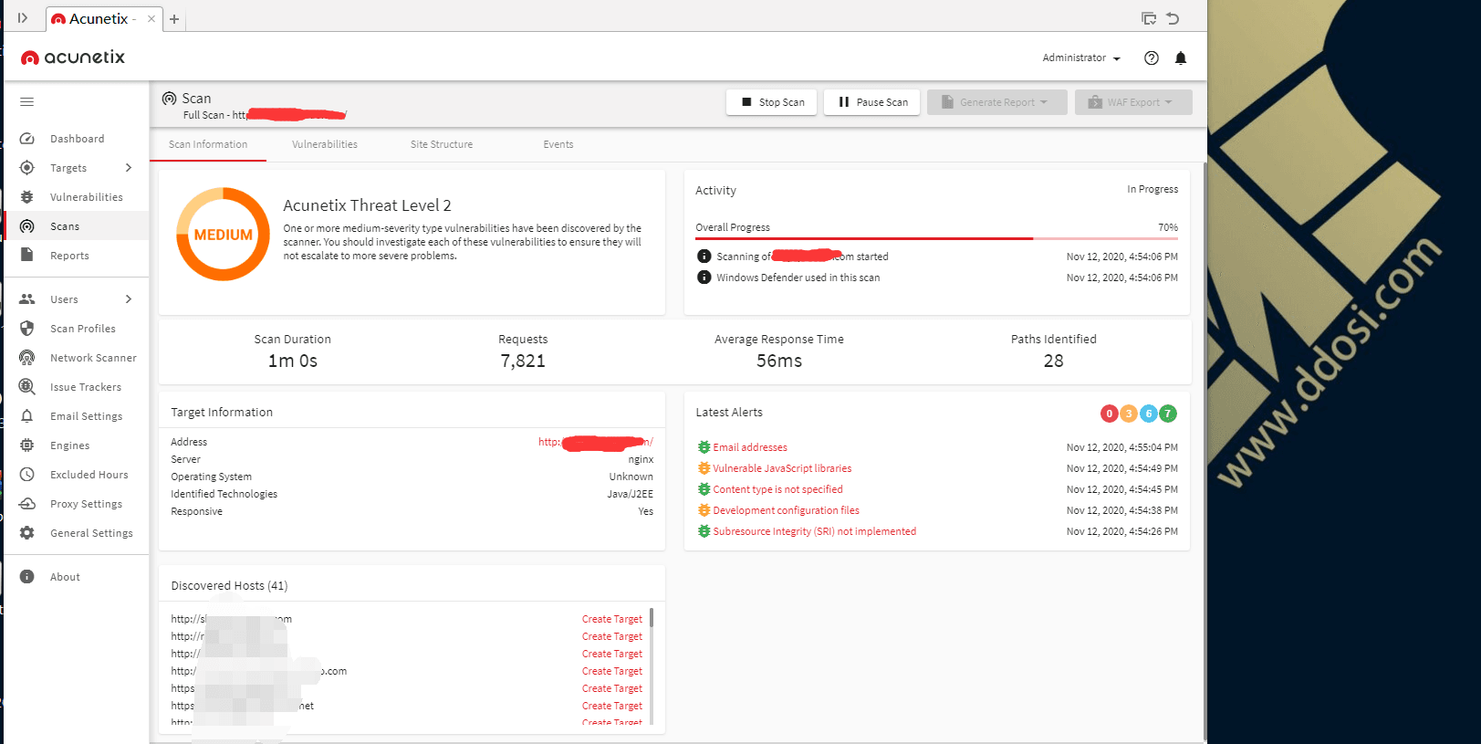View notifications via the bell icon
1481x744 pixels.
point(1181,58)
